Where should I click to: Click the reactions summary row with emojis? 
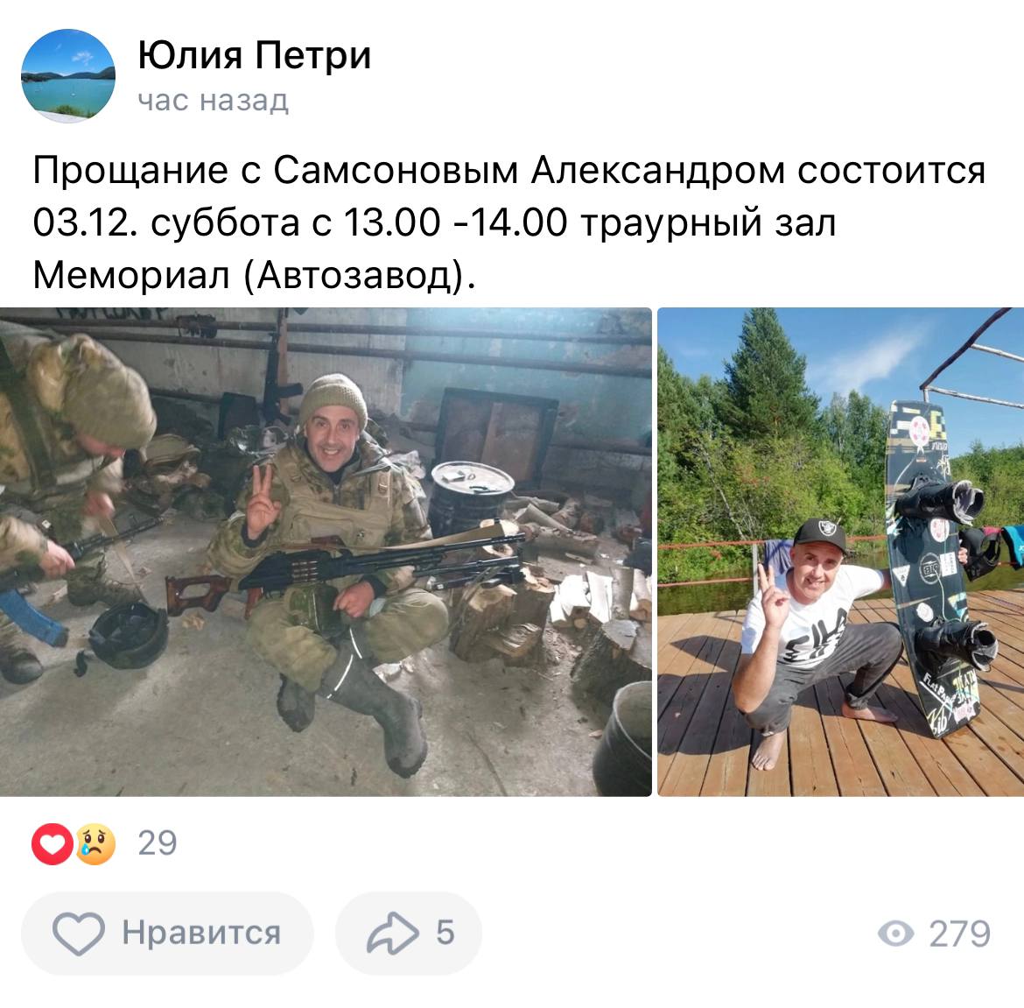coord(104,843)
